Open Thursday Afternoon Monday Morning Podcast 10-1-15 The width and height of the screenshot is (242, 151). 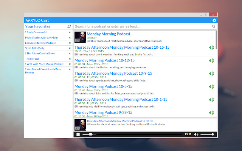coord(121,99)
